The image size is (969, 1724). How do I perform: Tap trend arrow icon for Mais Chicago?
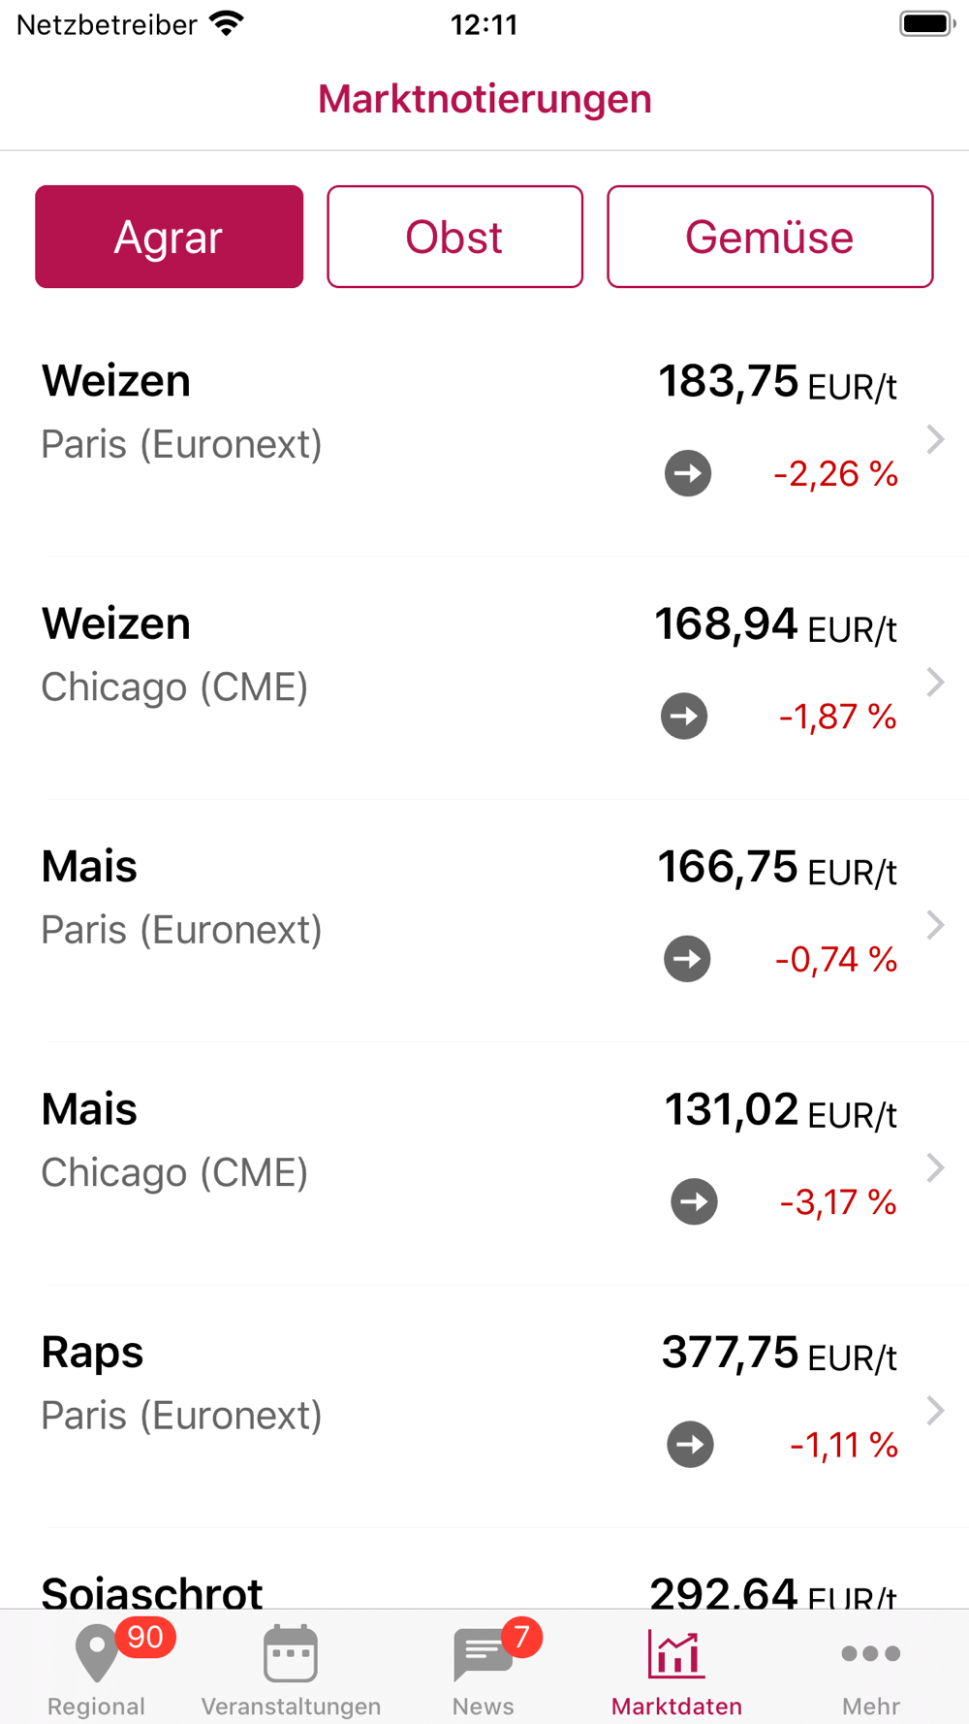coord(694,1202)
